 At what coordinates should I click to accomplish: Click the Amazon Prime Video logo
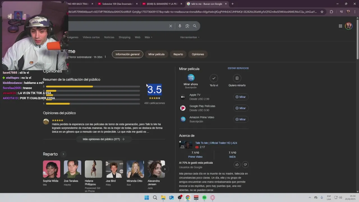[x=183, y=119]
